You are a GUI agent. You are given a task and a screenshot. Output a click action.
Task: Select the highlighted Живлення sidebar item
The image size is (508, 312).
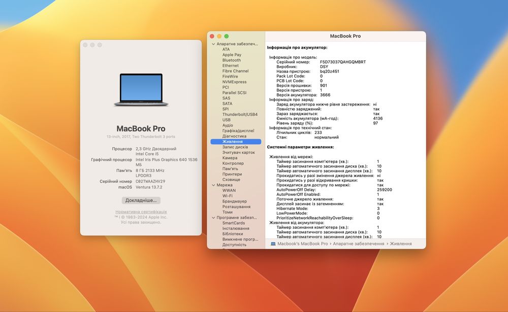pyautogui.click(x=236, y=142)
